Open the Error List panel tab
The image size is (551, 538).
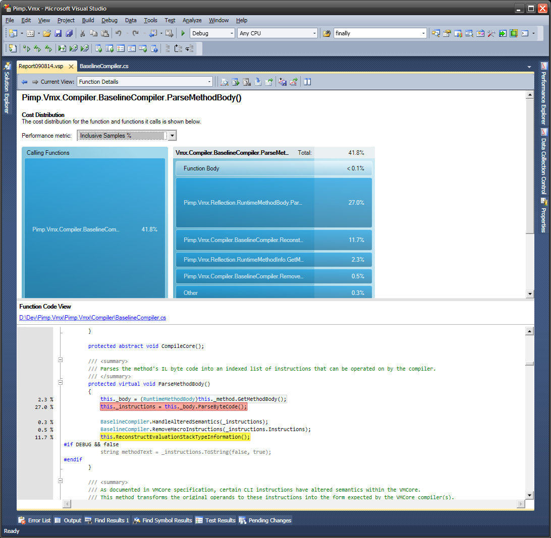(x=34, y=520)
